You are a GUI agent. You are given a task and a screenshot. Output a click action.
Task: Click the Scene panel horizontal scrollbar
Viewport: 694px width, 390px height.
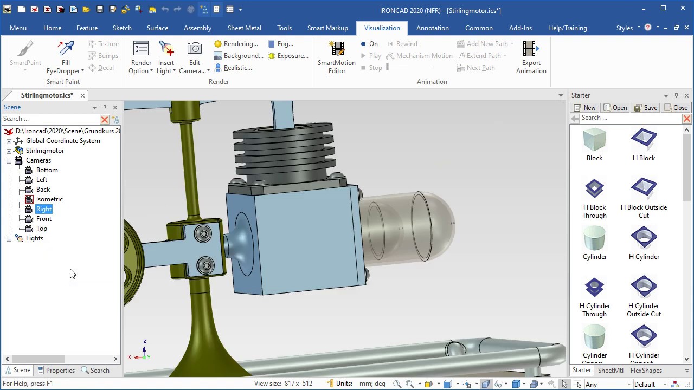(38, 359)
